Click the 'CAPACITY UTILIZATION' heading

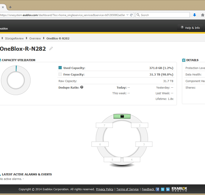click(19, 60)
